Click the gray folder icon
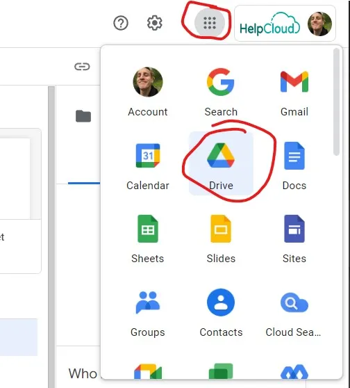350x388 pixels. pyautogui.click(x=83, y=116)
